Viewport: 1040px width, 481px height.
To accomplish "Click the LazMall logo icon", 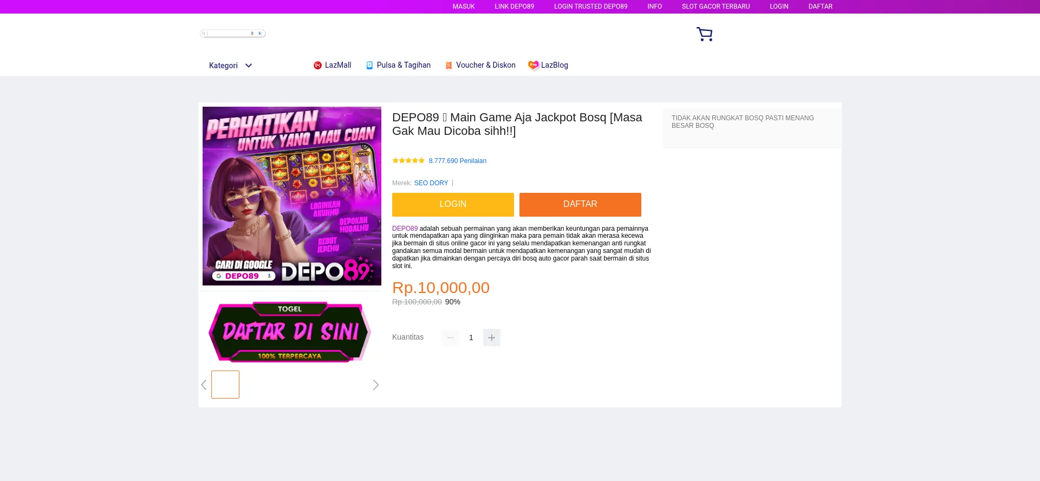I will click(317, 66).
